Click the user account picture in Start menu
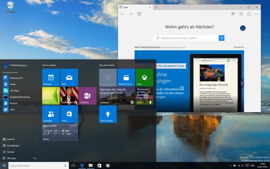 click(x=6, y=65)
